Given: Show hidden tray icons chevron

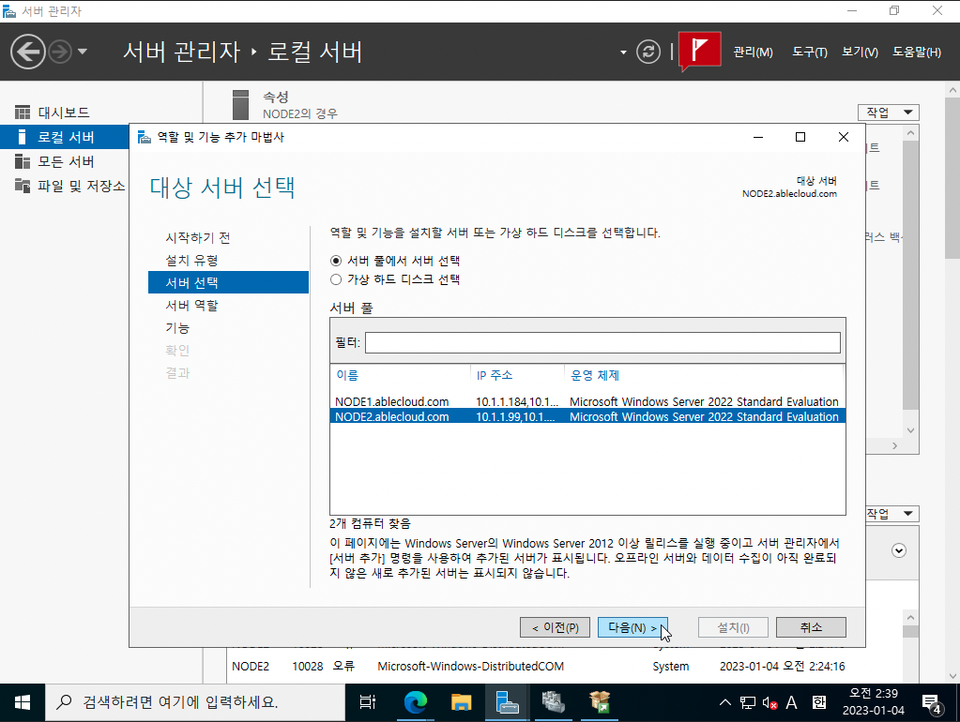Looking at the screenshot, I should coord(724,702).
